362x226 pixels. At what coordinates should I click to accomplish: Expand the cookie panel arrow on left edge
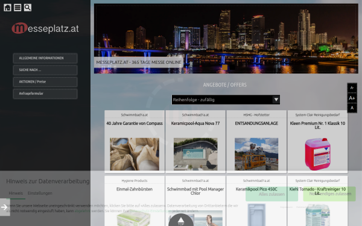tap(5, 207)
